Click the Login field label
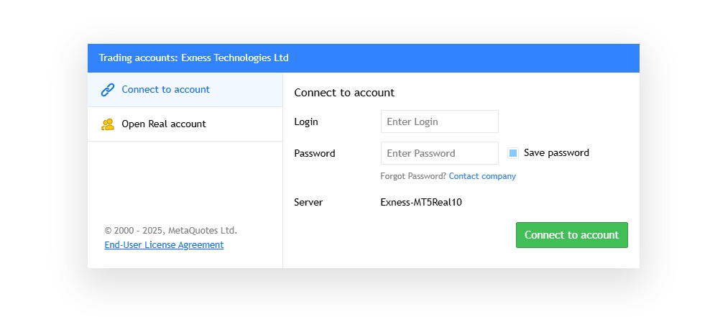The height and width of the screenshot is (317, 710). coord(306,121)
